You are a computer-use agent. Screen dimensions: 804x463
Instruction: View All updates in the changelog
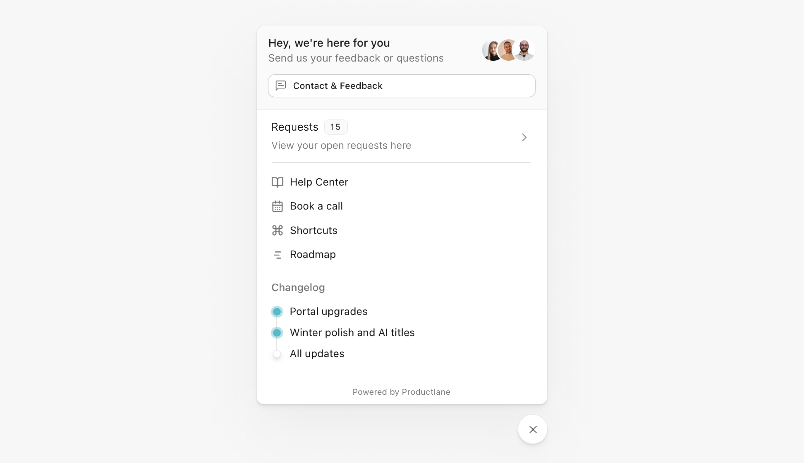tap(317, 354)
